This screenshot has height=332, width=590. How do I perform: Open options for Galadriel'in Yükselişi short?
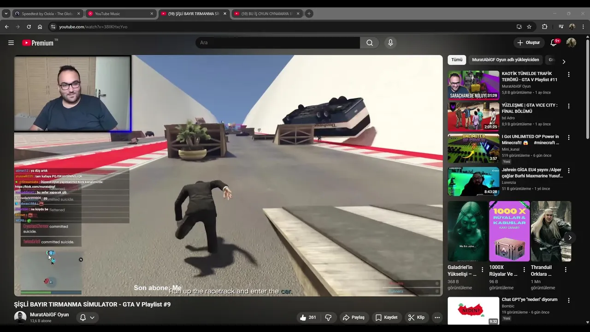click(x=483, y=270)
